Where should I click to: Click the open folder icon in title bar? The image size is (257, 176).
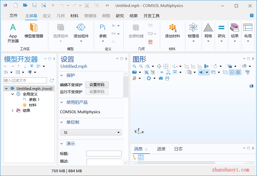coord(25,5)
